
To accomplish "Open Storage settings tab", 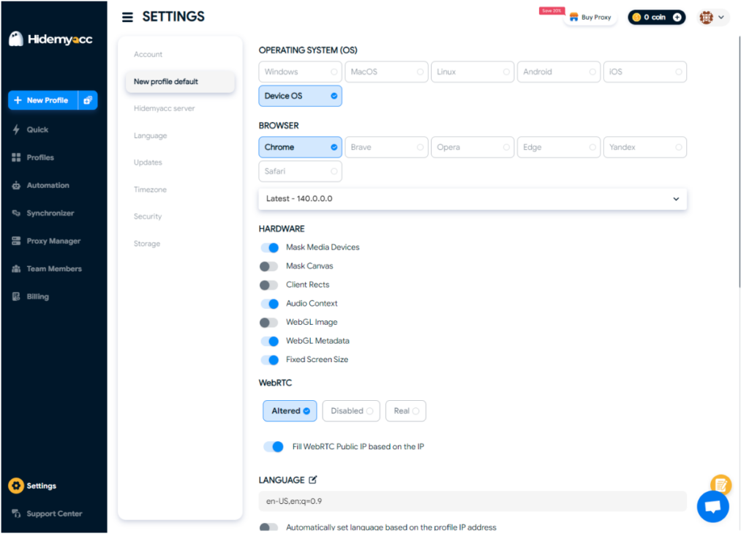I will (147, 244).
